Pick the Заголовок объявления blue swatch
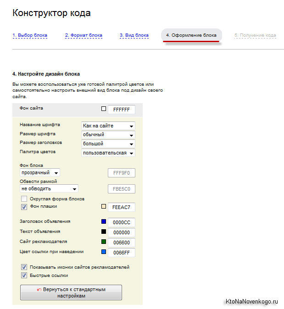Screen dimensions: 284x309 (104, 221)
